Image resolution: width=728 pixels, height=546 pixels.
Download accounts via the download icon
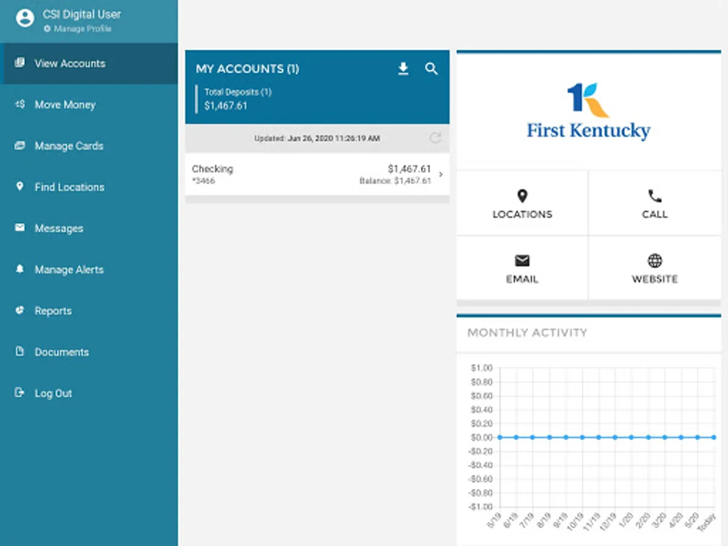pos(403,69)
